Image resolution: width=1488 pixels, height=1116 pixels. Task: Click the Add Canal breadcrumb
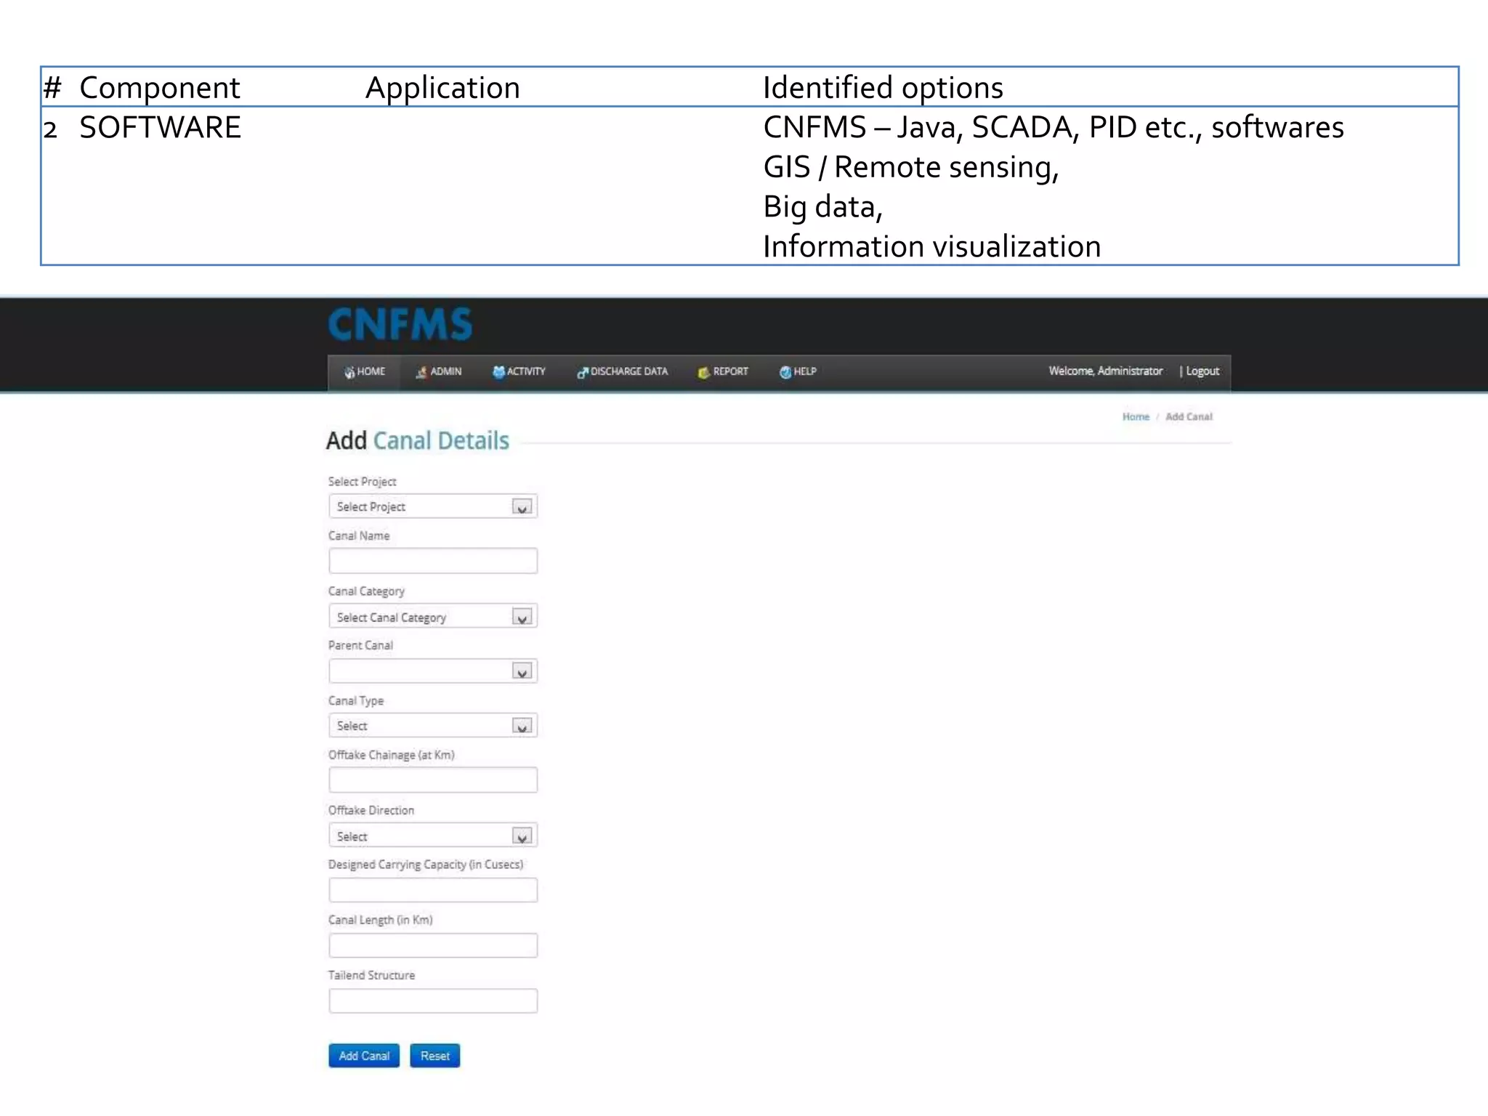[x=1189, y=416]
